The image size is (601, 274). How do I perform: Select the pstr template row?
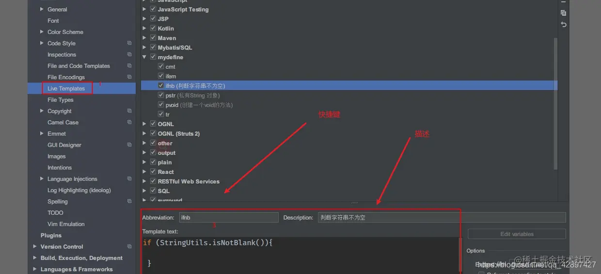(349, 95)
